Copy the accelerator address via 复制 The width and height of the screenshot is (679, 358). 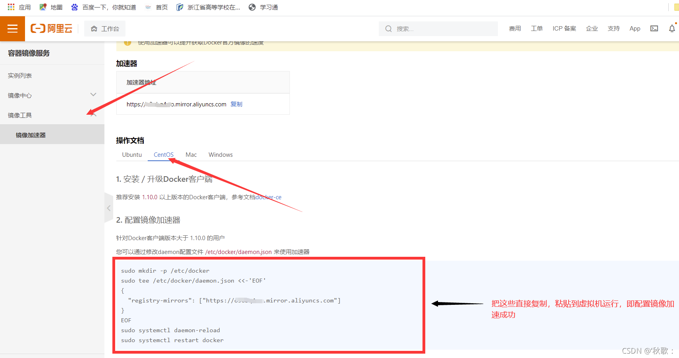(x=236, y=104)
